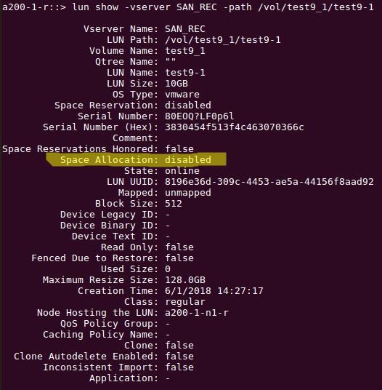Click the highlighted Space Allocation disabled line

pos(136,159)
